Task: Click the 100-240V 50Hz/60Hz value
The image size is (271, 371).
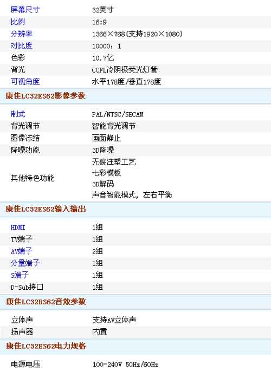Action: [x=125, y=365]
